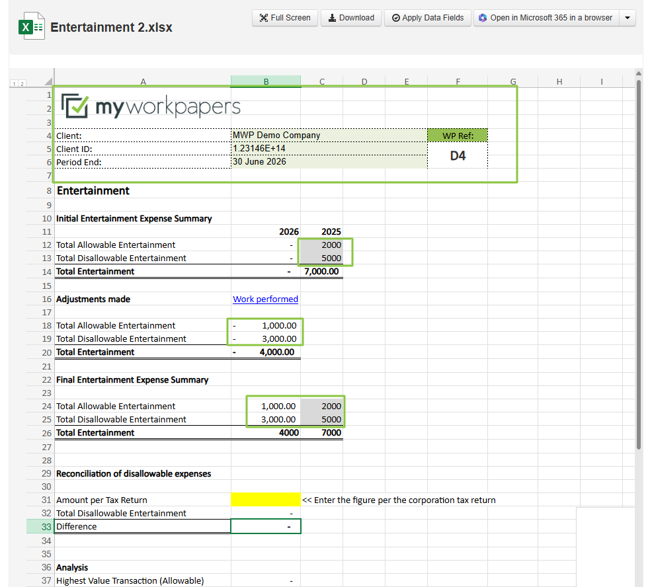Click the D4 WP Ref cell
The height and width of the screenshot is (587, 650).
(x=458, y=156)
